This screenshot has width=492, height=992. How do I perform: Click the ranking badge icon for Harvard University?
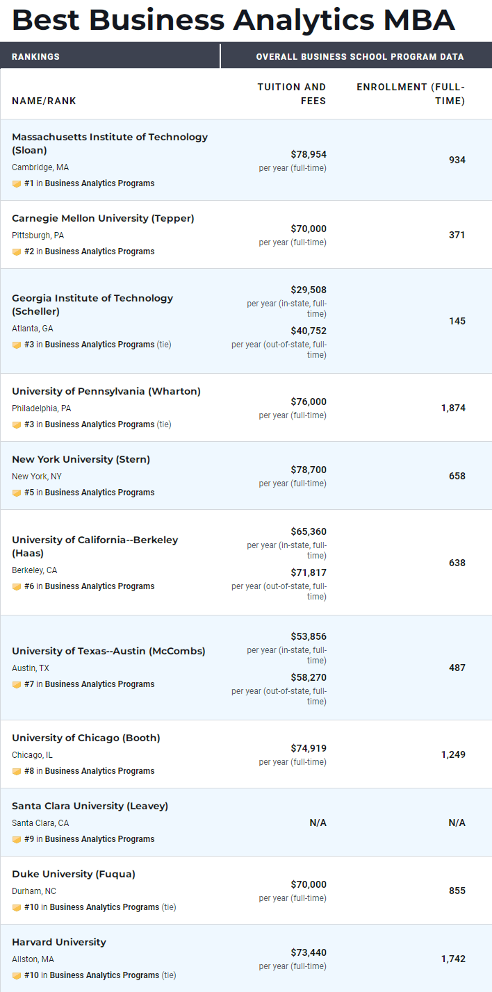pyautogui.click(x=17, y=976)
